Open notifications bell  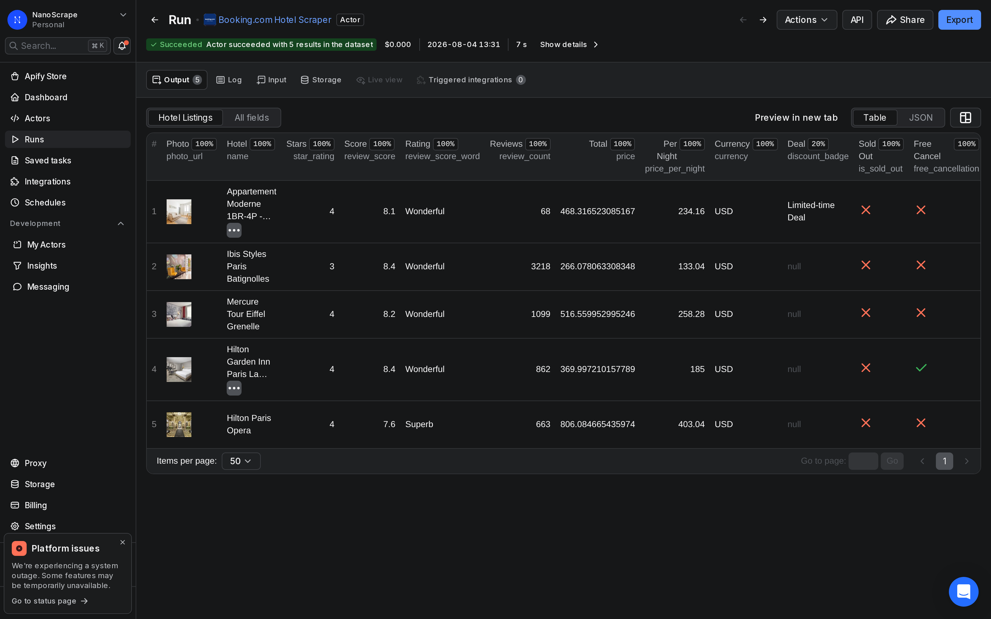click(122, 46)
